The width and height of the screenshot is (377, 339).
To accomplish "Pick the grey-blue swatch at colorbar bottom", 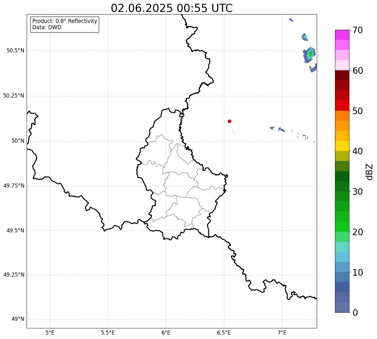I will 342,307.
